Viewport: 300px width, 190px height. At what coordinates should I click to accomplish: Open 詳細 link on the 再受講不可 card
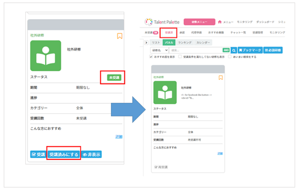(x=220, y=153)
